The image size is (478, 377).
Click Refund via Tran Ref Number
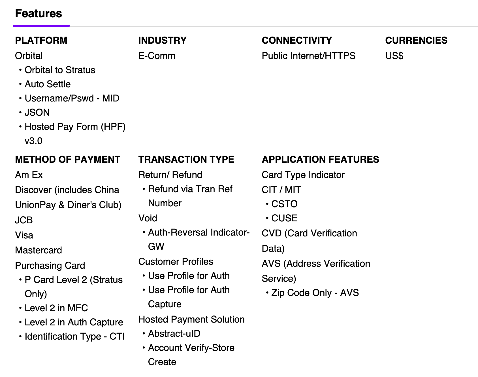point(190,196)
